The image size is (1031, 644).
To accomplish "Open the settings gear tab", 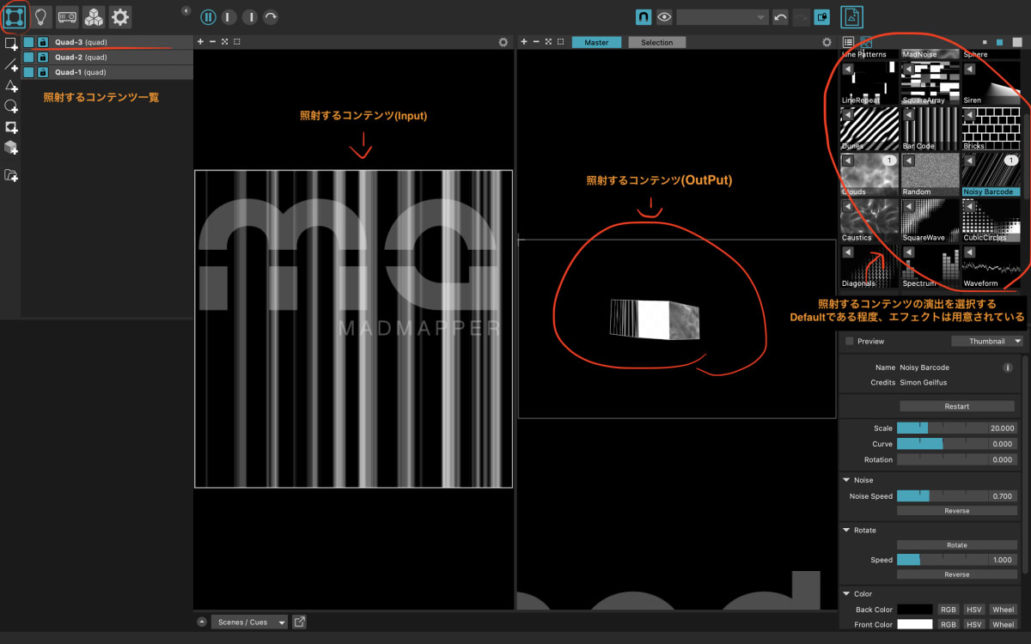I will [120, 16].
